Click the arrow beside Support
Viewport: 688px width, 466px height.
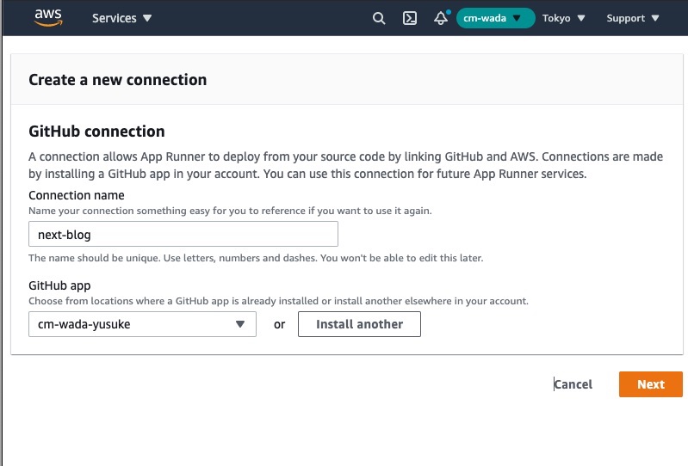655,18
